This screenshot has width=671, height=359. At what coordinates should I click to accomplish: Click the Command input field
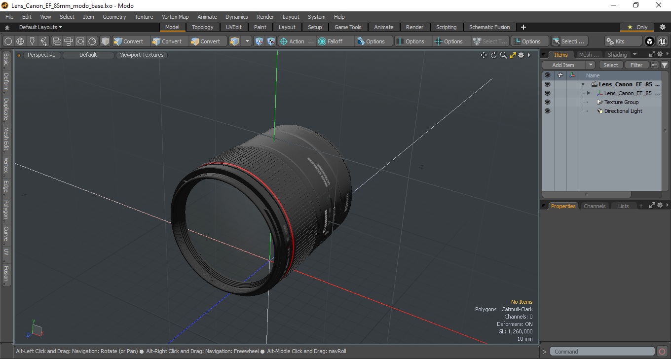coord(602,352)
